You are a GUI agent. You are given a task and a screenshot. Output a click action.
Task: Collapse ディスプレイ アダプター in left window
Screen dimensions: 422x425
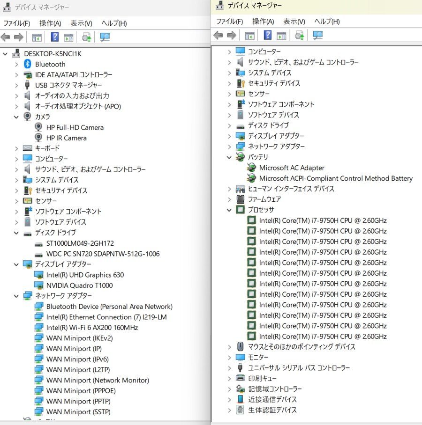coord(16,264)
